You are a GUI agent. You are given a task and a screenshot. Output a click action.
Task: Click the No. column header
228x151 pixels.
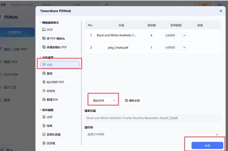[90, 25]
